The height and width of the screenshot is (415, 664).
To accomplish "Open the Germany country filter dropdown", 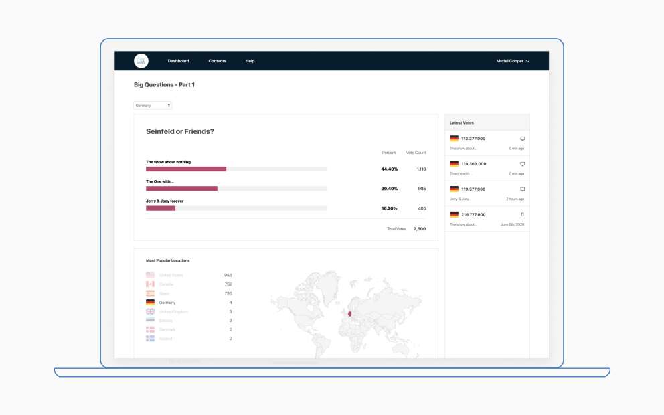I will coord(153,106).
